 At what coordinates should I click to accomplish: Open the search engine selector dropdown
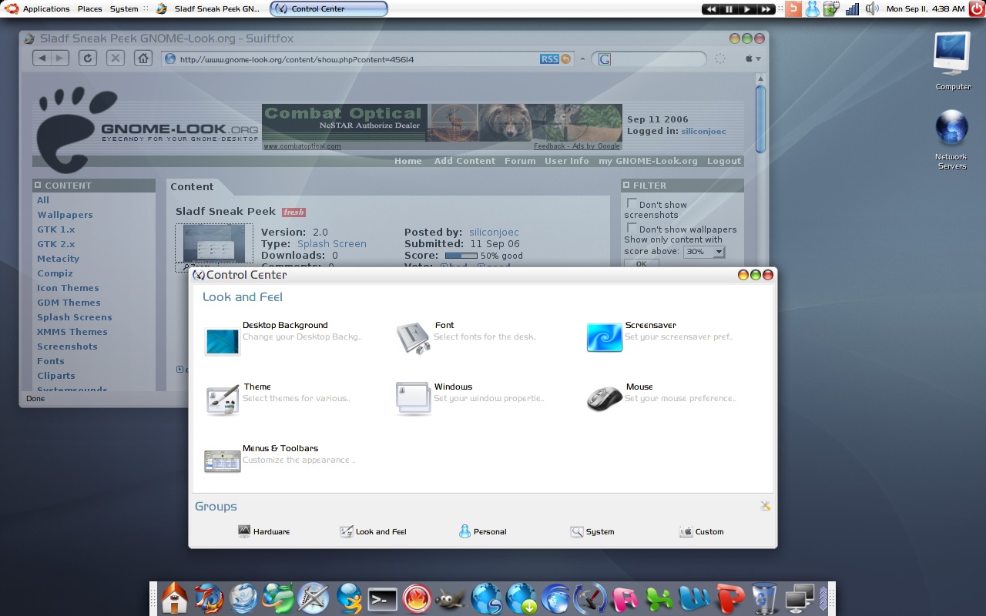tap(605, 59)
